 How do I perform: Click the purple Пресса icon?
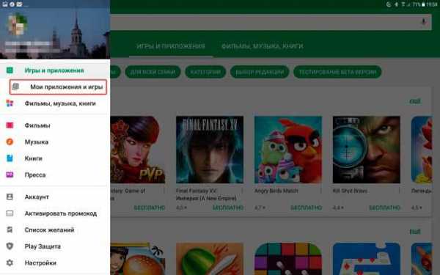(x=10, y=175)
